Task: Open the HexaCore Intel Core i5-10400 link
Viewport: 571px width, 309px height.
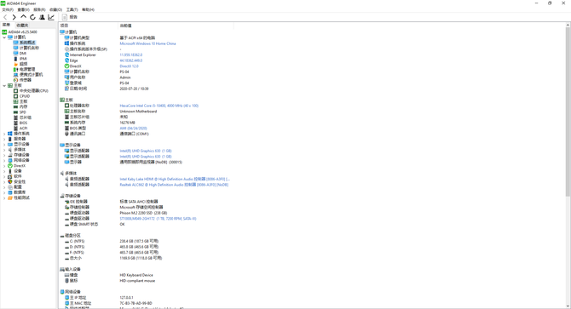Action: tap(159, 106)
